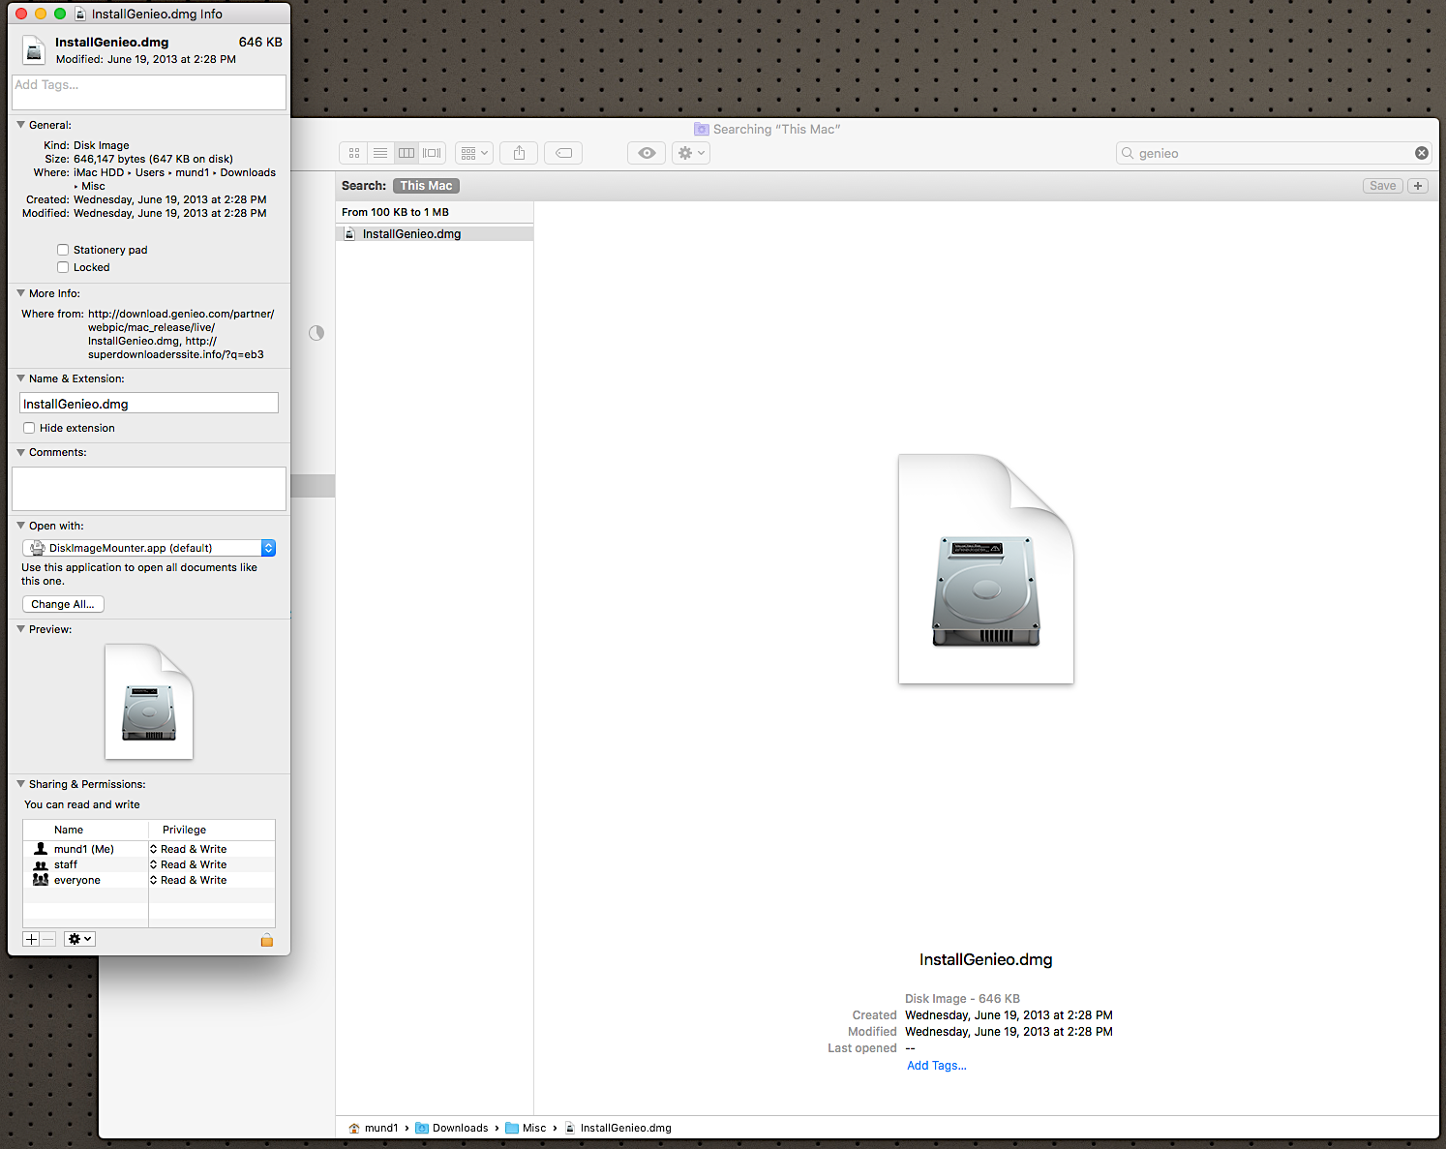The image size is (1446, 1149).
Task: Click the small preview thumbnail in Info window
Action: pyautogui.click(x=149, y=702)
